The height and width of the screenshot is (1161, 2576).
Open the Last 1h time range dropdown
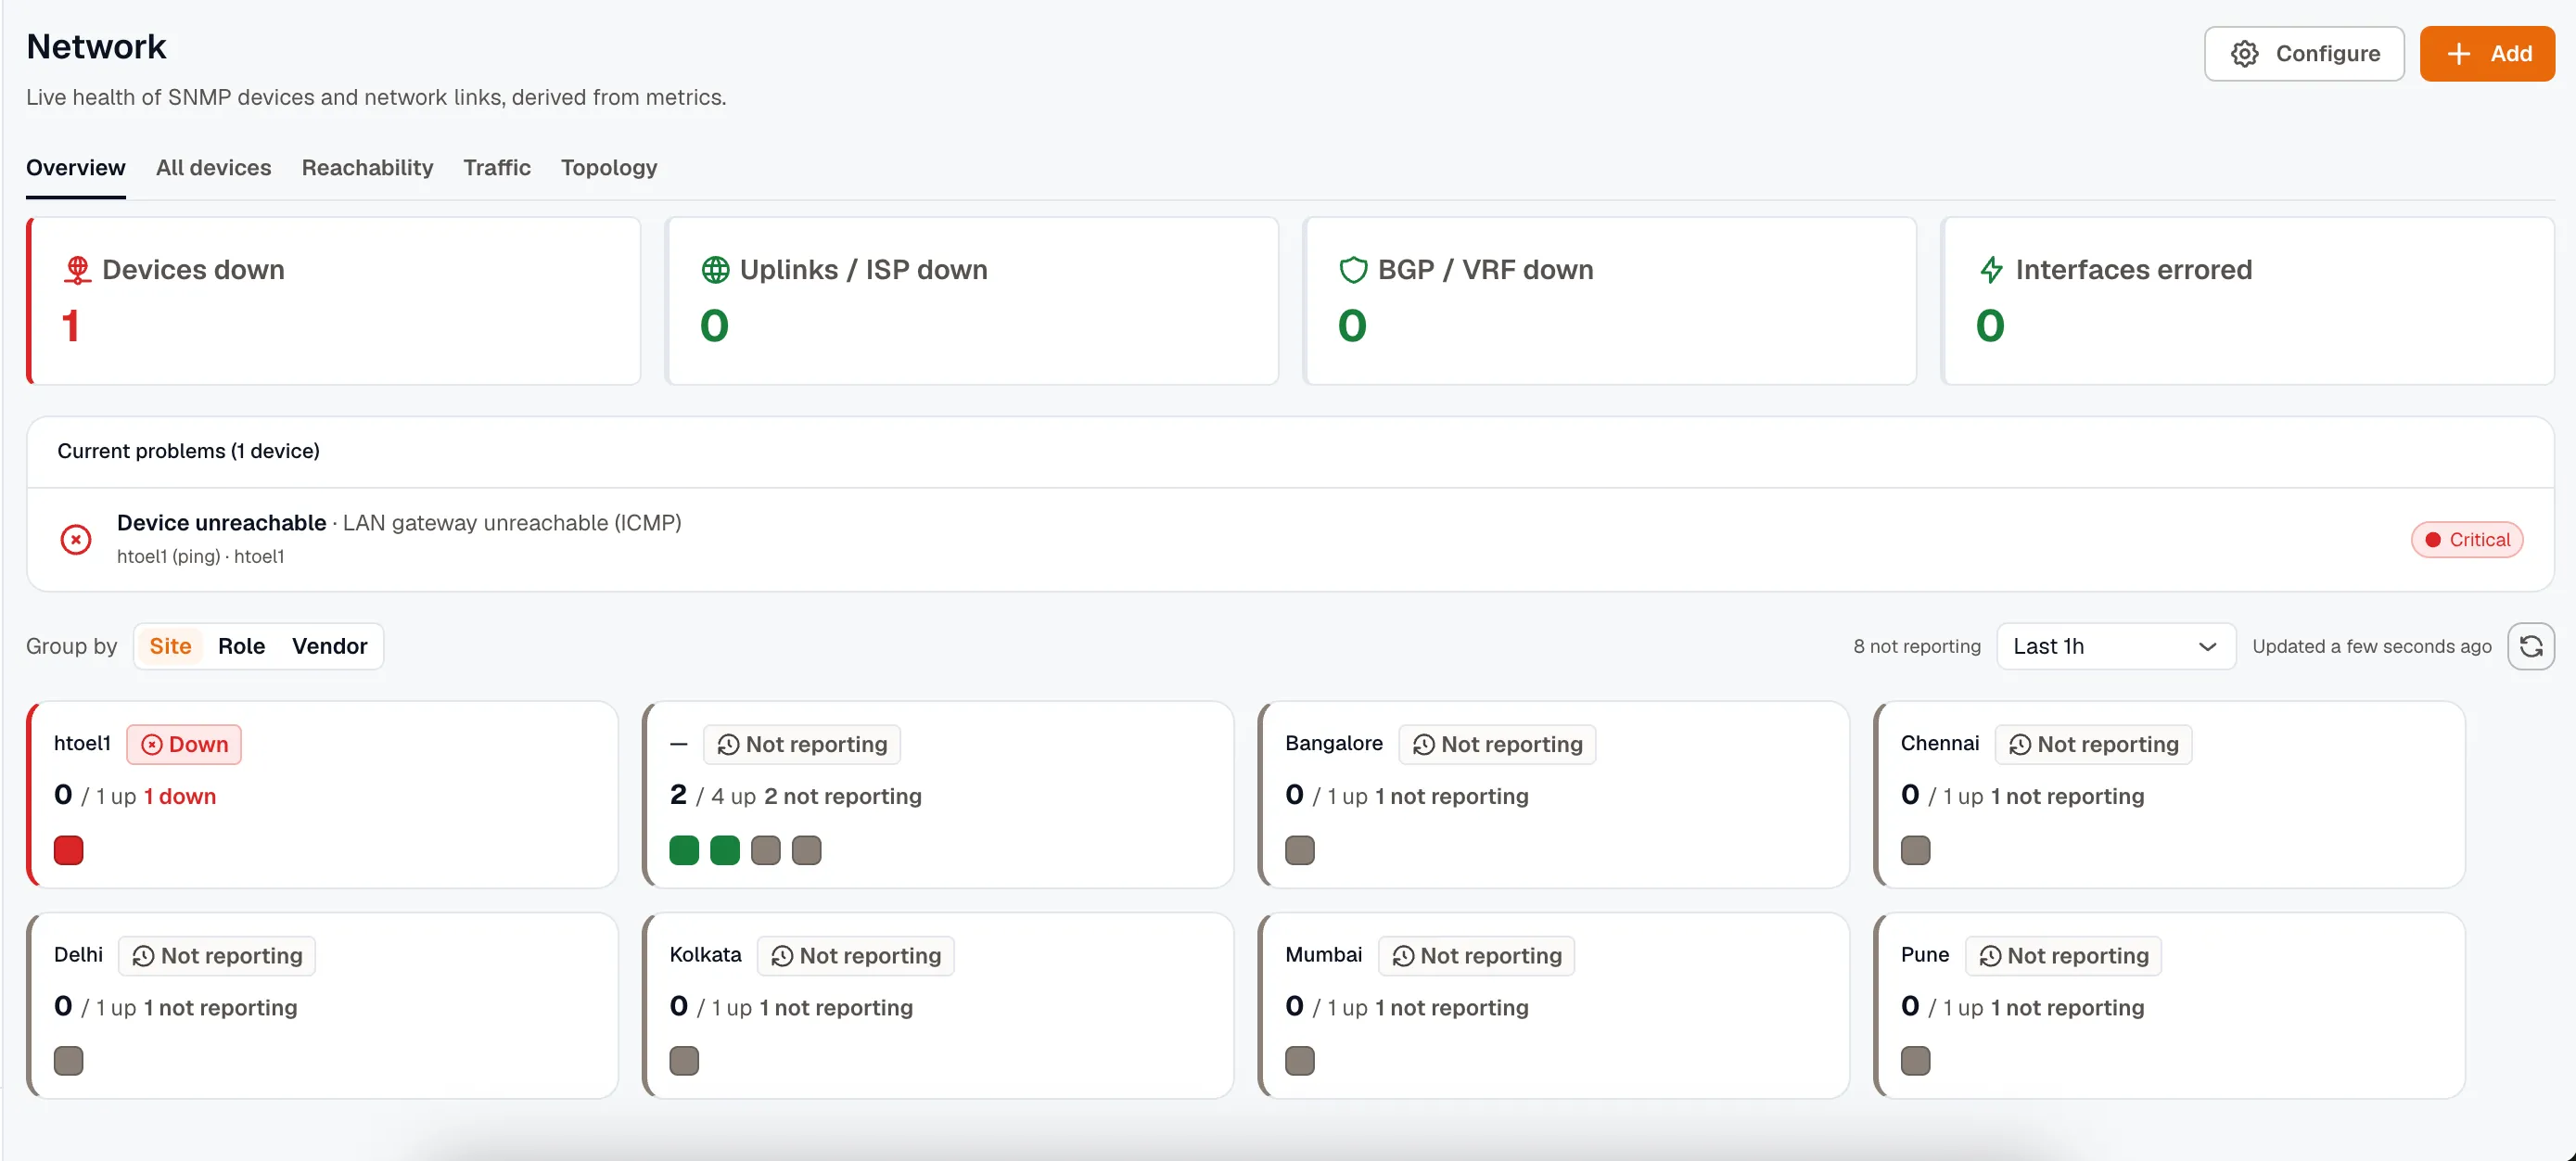[x=2116, y=647]
